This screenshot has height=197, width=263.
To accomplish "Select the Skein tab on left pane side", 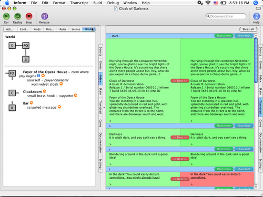I will (x=100, y=91).
